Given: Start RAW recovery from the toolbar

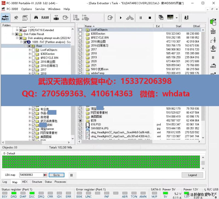Looking at the screenshot, I should (x=45, y=18).
